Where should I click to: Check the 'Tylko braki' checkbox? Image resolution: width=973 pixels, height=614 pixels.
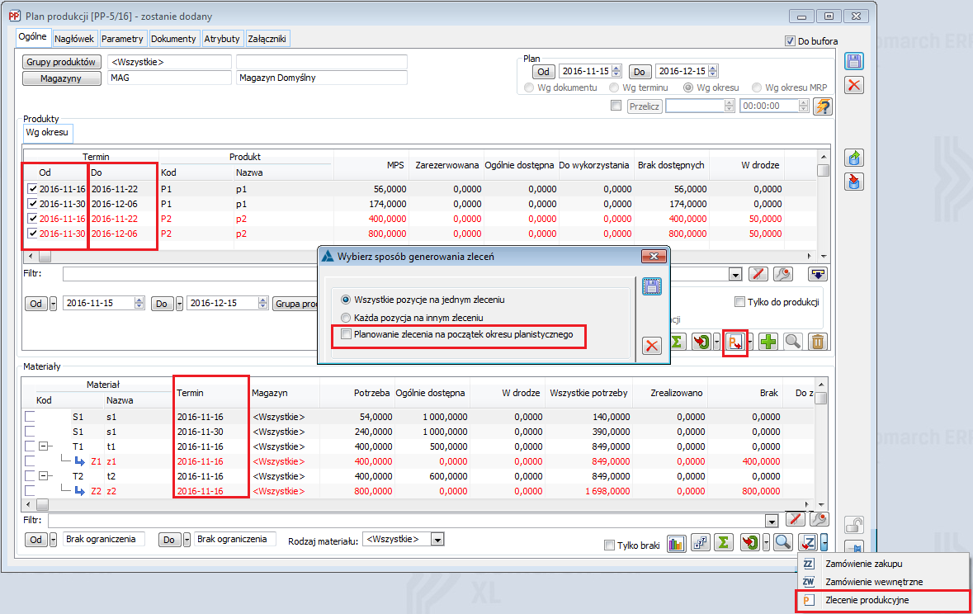pyautogui.click(x=609, y=545)
